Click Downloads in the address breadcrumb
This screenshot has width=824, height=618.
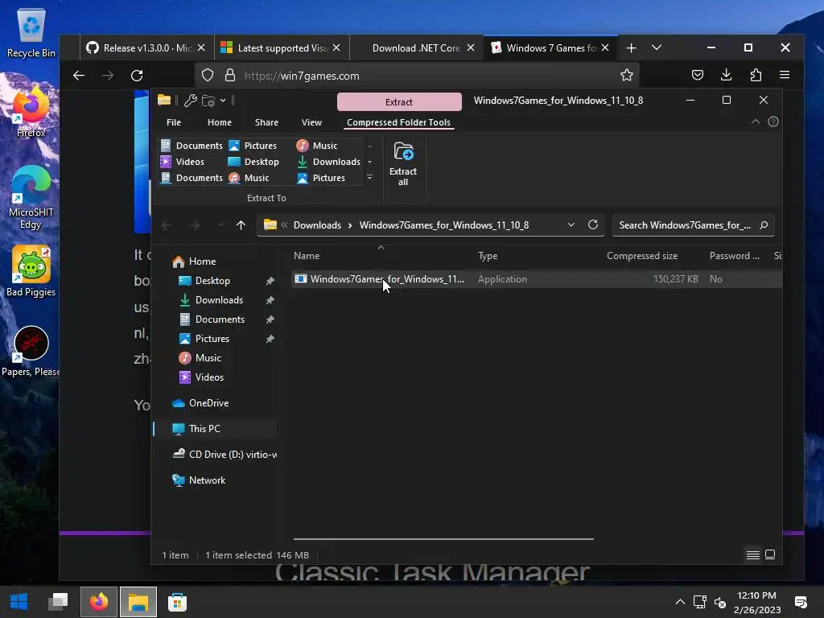[317, 225]
